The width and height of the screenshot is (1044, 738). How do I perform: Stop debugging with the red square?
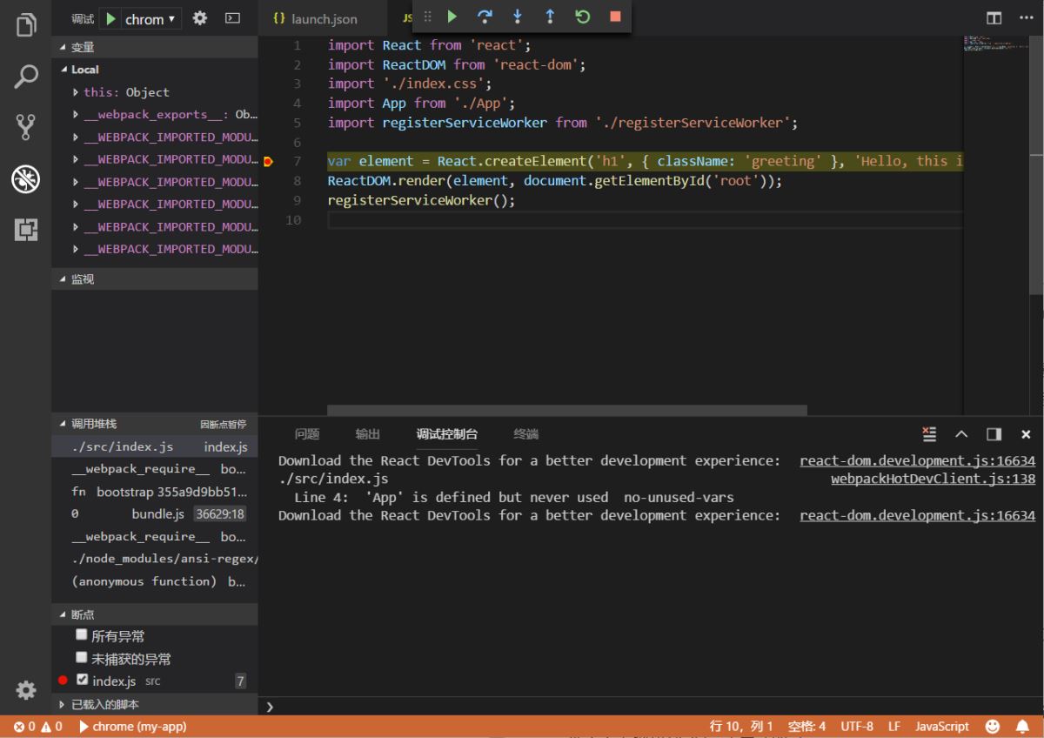pyautogui.click(x=615, y=17)
